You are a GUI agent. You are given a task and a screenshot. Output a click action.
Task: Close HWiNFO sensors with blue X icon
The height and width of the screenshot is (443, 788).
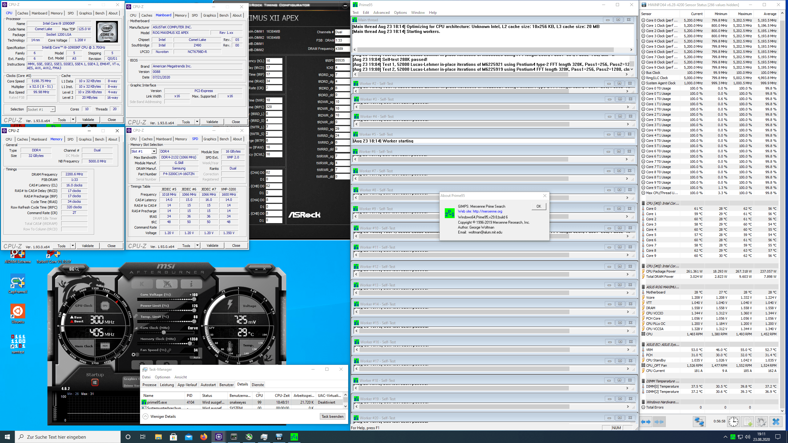tap(776, 422)
